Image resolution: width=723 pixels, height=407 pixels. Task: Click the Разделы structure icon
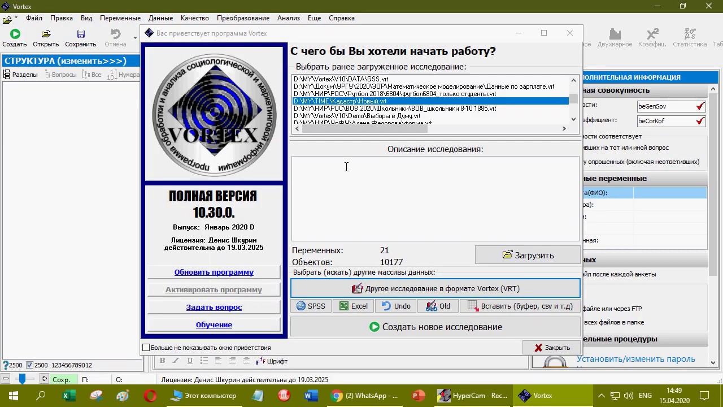click(x=7, y=74)
